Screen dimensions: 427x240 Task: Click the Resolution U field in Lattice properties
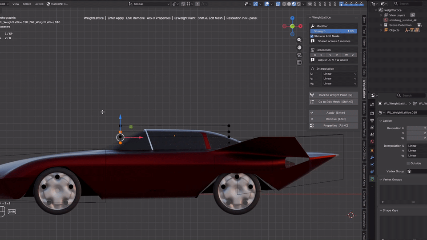click(417, 128)
